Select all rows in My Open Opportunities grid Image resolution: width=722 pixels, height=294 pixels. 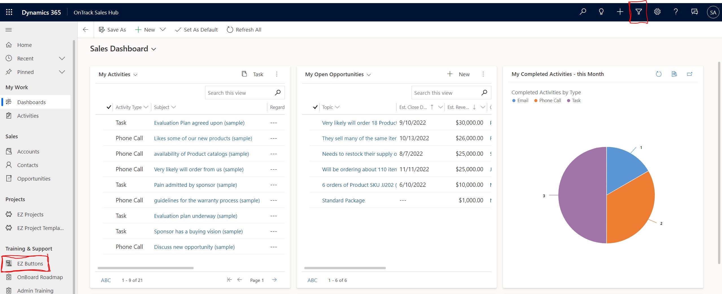tap(315, 107)
